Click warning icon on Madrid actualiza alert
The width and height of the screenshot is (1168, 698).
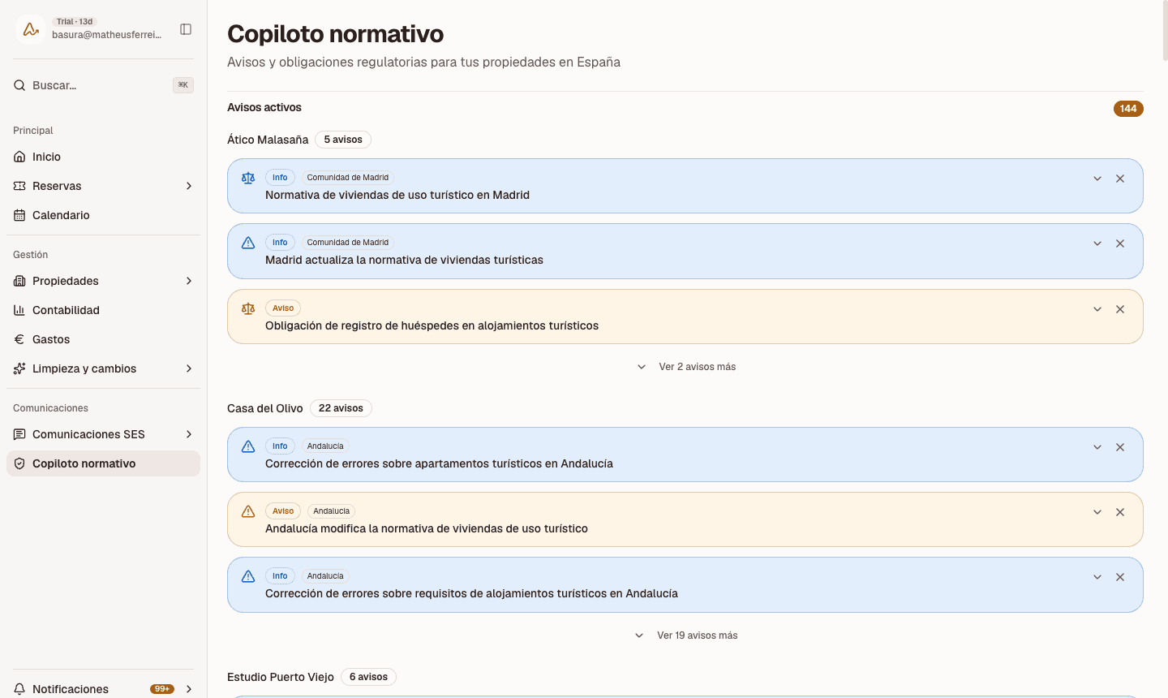248,243
